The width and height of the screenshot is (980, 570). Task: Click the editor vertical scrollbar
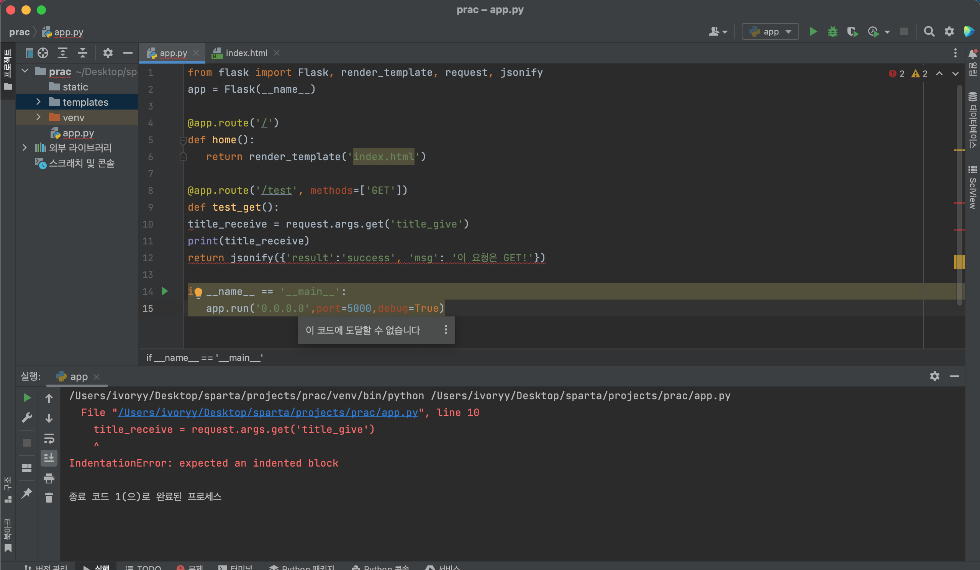(x=959, y=195)
